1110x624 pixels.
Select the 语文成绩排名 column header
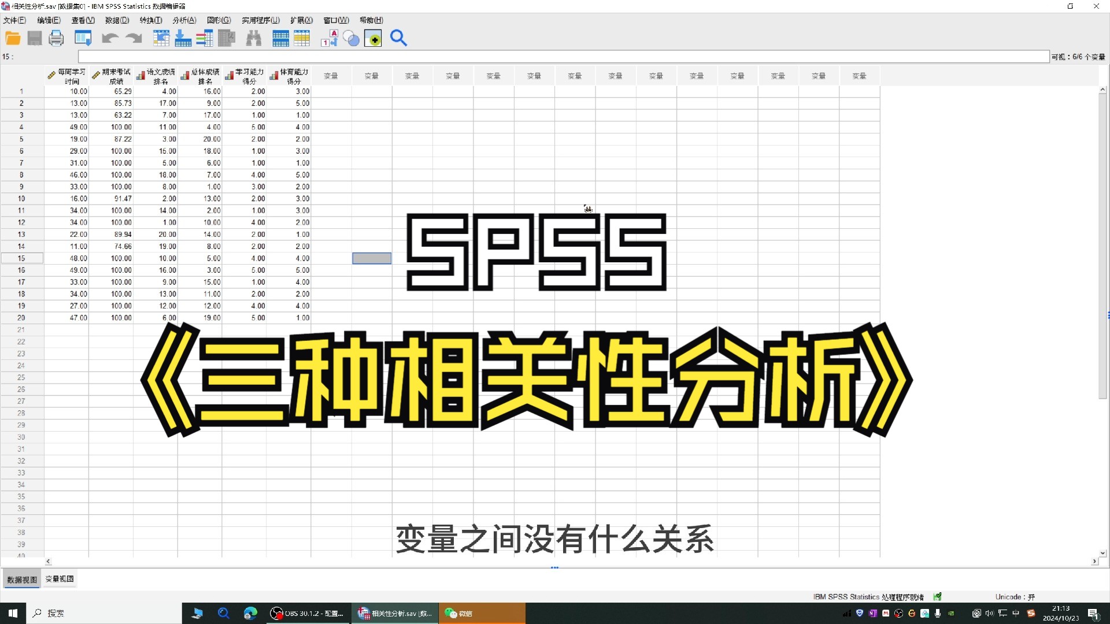[x=156, y=76]
